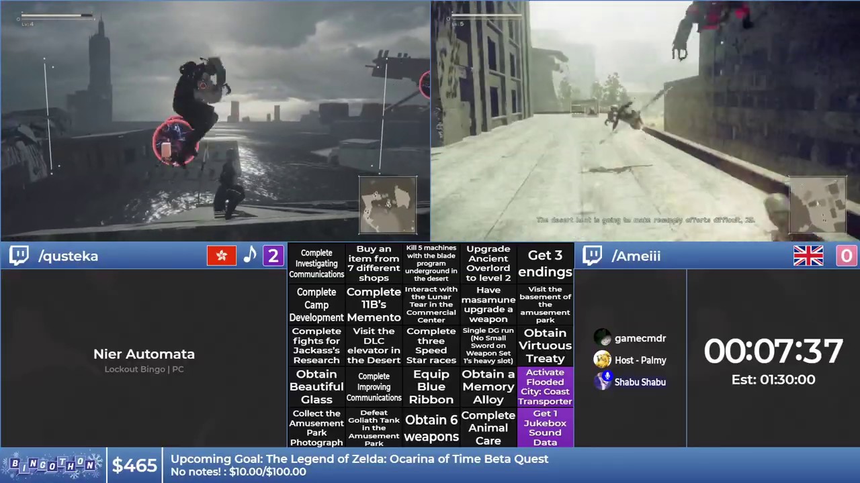Image resolution: width=860 pixels, height=483 pixels.
Task: Click the Host - Palmy name
Action: [640, 360]
